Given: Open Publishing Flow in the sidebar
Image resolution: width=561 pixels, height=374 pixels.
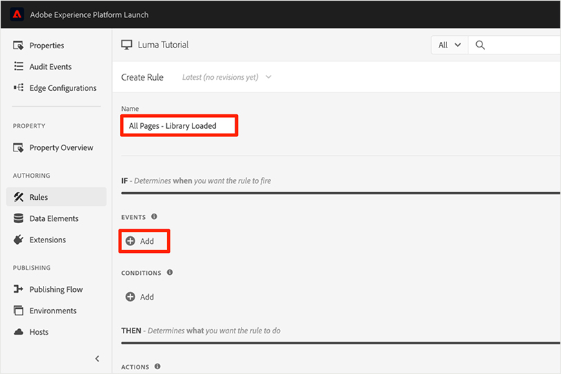Looking at the screenshot, I should coord(56,289).
